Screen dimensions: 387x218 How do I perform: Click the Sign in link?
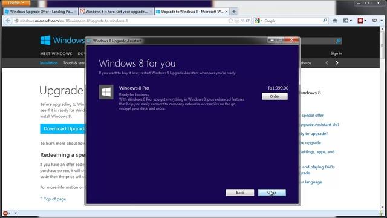(336, 54)
